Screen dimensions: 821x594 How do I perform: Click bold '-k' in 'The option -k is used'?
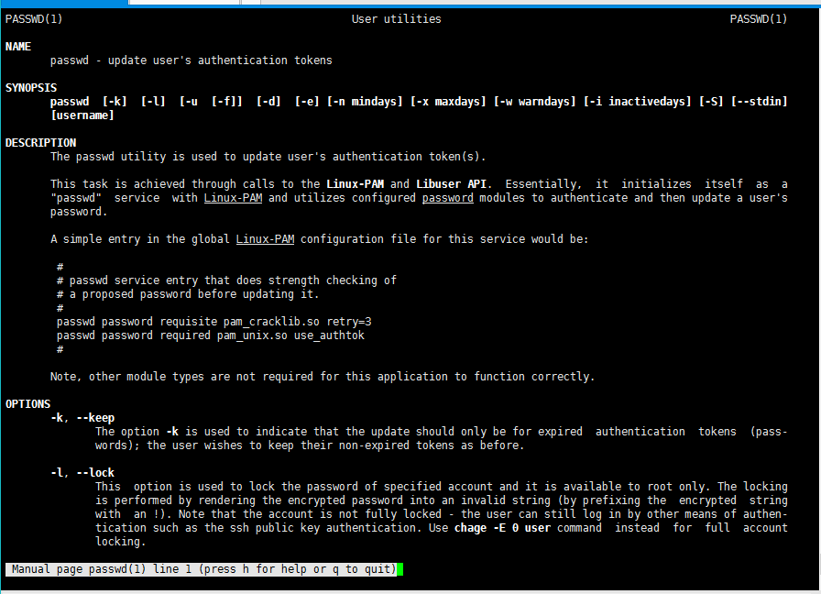[172, 432]
